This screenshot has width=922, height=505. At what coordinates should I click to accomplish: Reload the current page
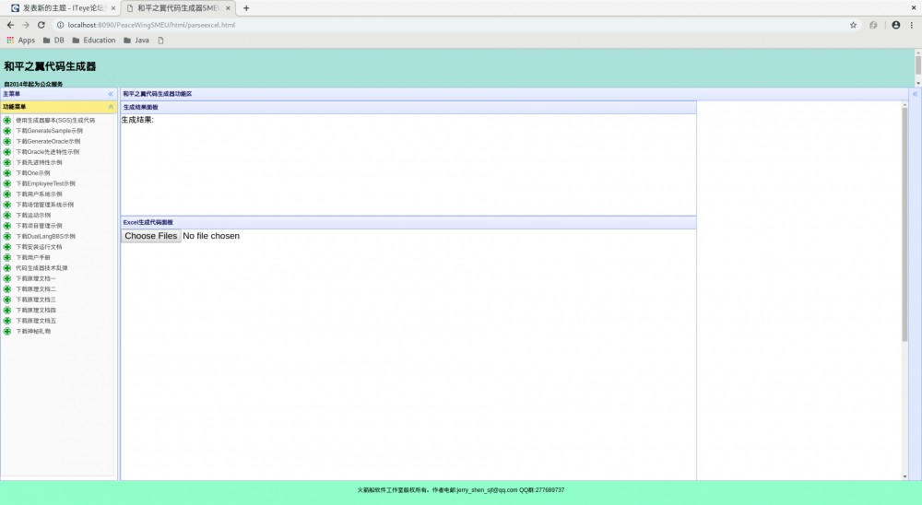pos(41,25)
